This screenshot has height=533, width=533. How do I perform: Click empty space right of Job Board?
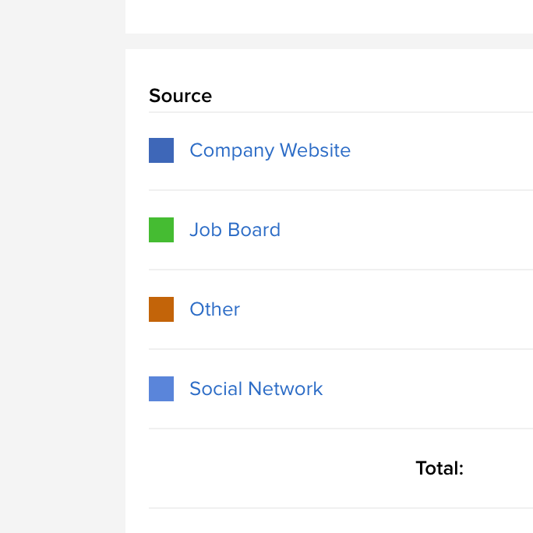(408, 230)
